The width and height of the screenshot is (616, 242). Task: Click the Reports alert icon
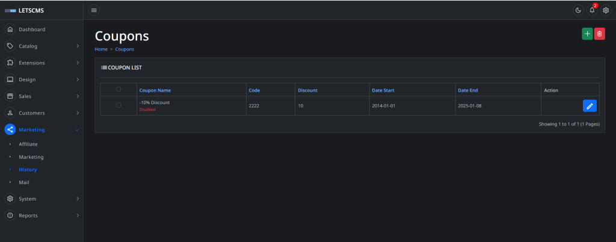[x=10, y=216]
